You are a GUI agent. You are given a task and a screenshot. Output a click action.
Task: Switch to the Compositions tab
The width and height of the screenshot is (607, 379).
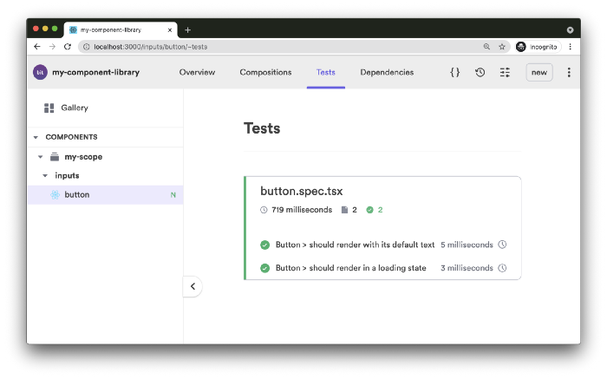pyautogui.click(x=265, y=72)
